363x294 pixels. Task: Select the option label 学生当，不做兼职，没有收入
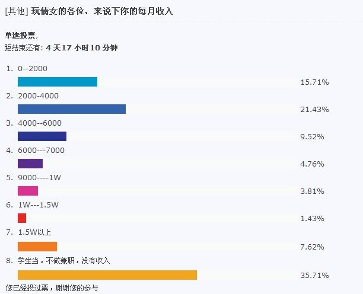tap(63, 261)
